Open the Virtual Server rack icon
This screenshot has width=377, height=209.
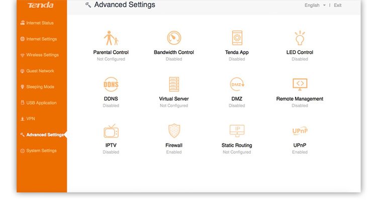[x=174, y=84]
